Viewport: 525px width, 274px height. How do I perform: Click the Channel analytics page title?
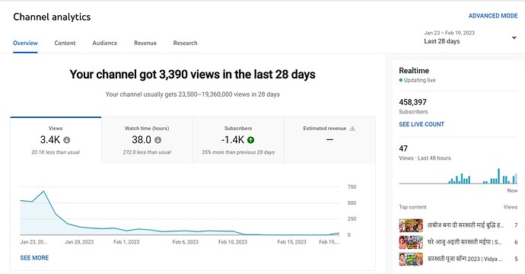click(x=52, y=17)
